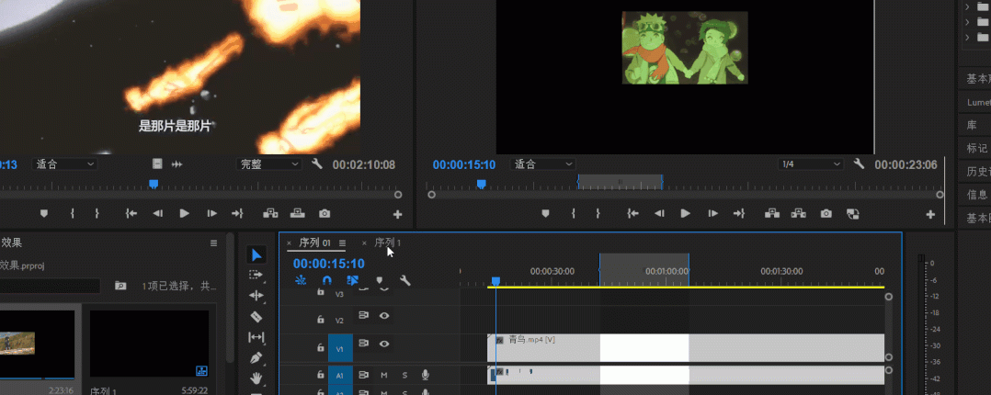Toggle sync lock on V1 track
This screenshot has width=991, height=395.
363,344
